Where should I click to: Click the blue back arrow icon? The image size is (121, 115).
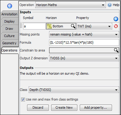coord(10,6)
